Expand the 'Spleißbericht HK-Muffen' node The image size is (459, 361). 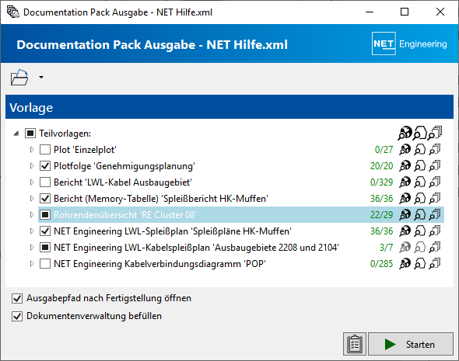click(x=32, y=199)
